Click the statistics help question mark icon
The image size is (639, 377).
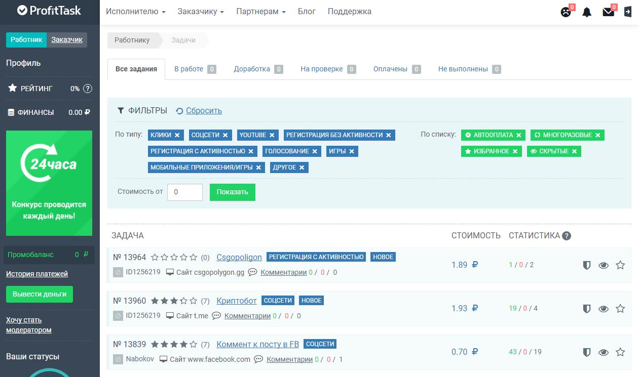point(567,236)
